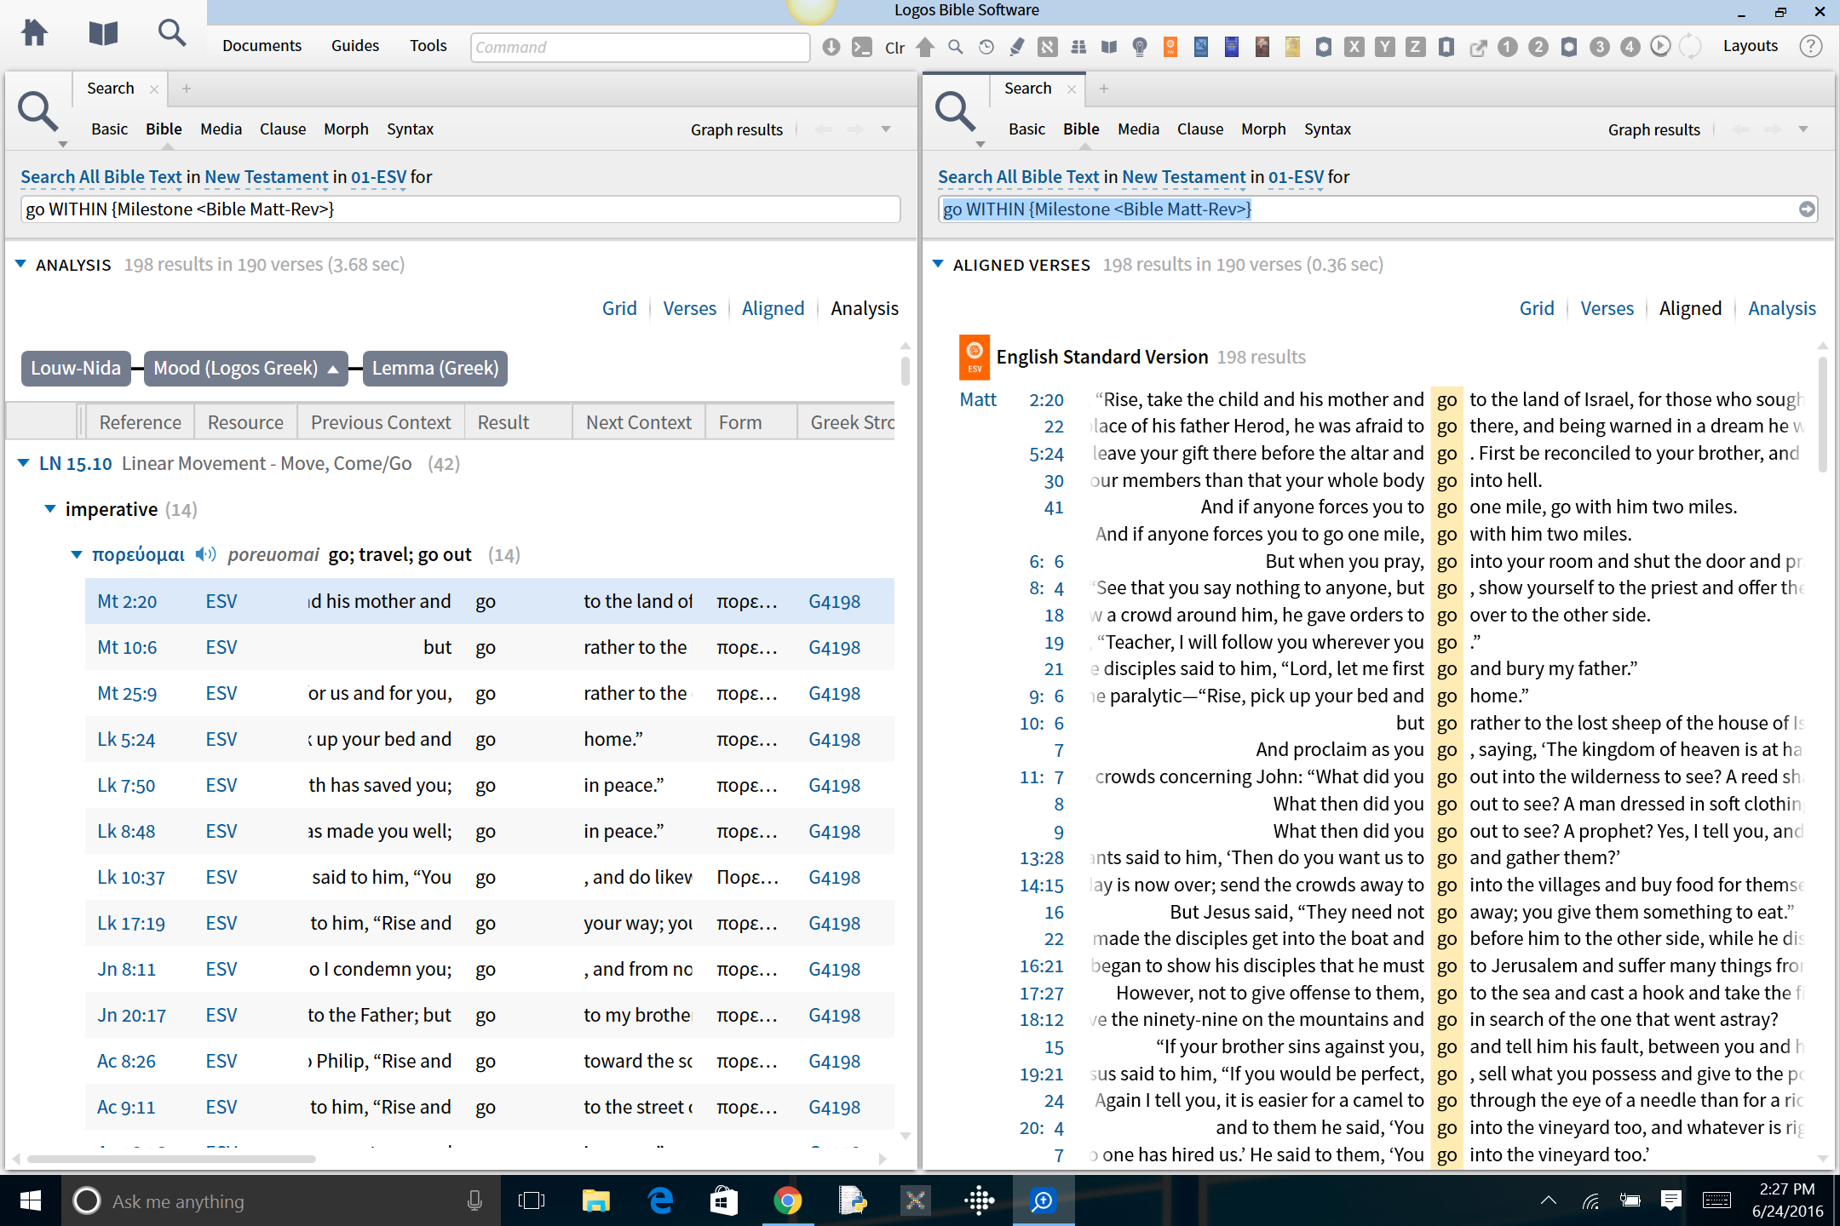
Task: Click the up arrow toolbar shortcut
Action: (925, 47)
